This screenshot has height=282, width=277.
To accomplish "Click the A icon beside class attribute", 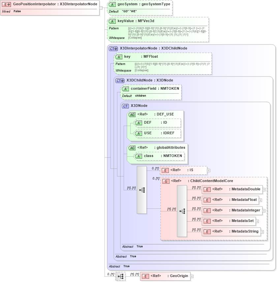I will 139,156.
